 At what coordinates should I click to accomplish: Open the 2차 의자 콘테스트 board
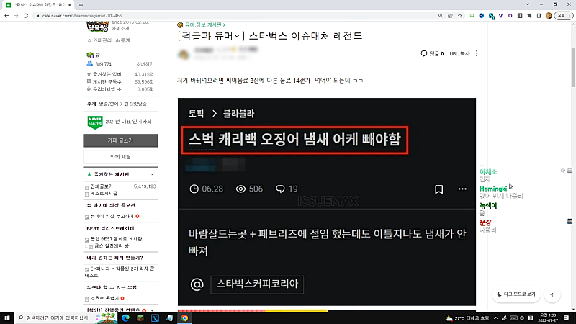click(x=120, y=272)
